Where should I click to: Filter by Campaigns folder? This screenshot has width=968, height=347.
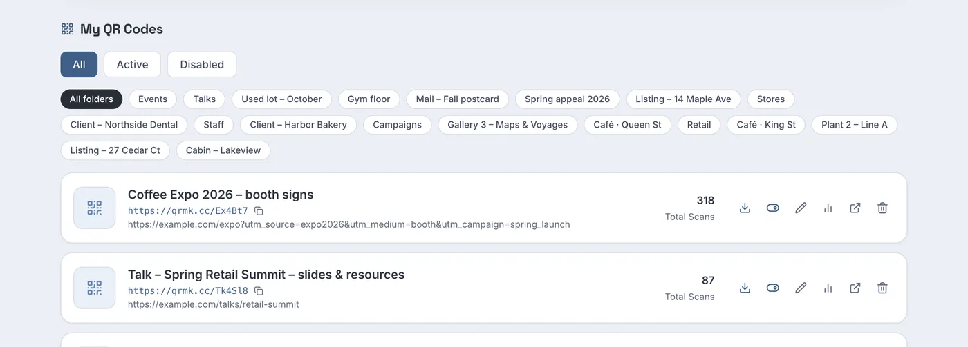(x=398, y=124)
